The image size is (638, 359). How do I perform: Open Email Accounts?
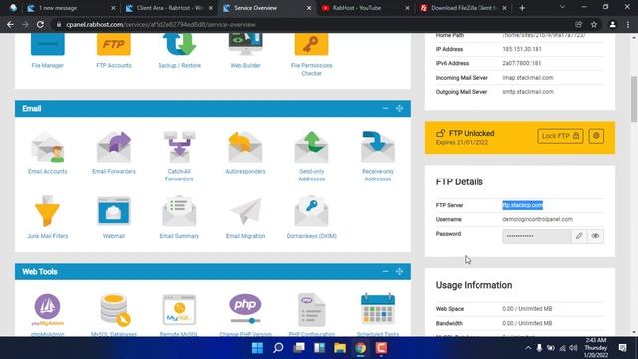[47, 153]
